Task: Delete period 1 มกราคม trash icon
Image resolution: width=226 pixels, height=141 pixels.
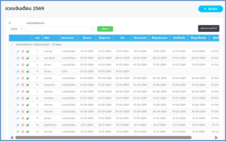Action: pyautogui.click(x=23, y=51)
